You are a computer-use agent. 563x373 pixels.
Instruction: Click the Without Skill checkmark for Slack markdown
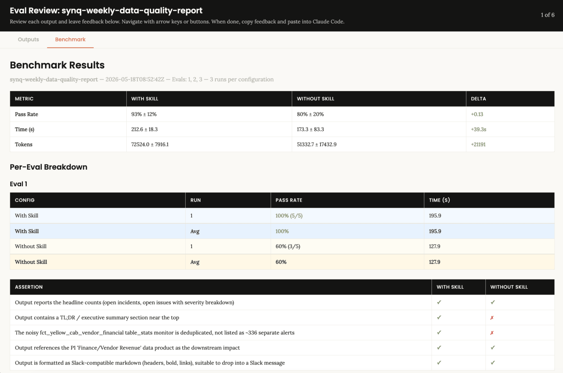click(x=493, y=363)
